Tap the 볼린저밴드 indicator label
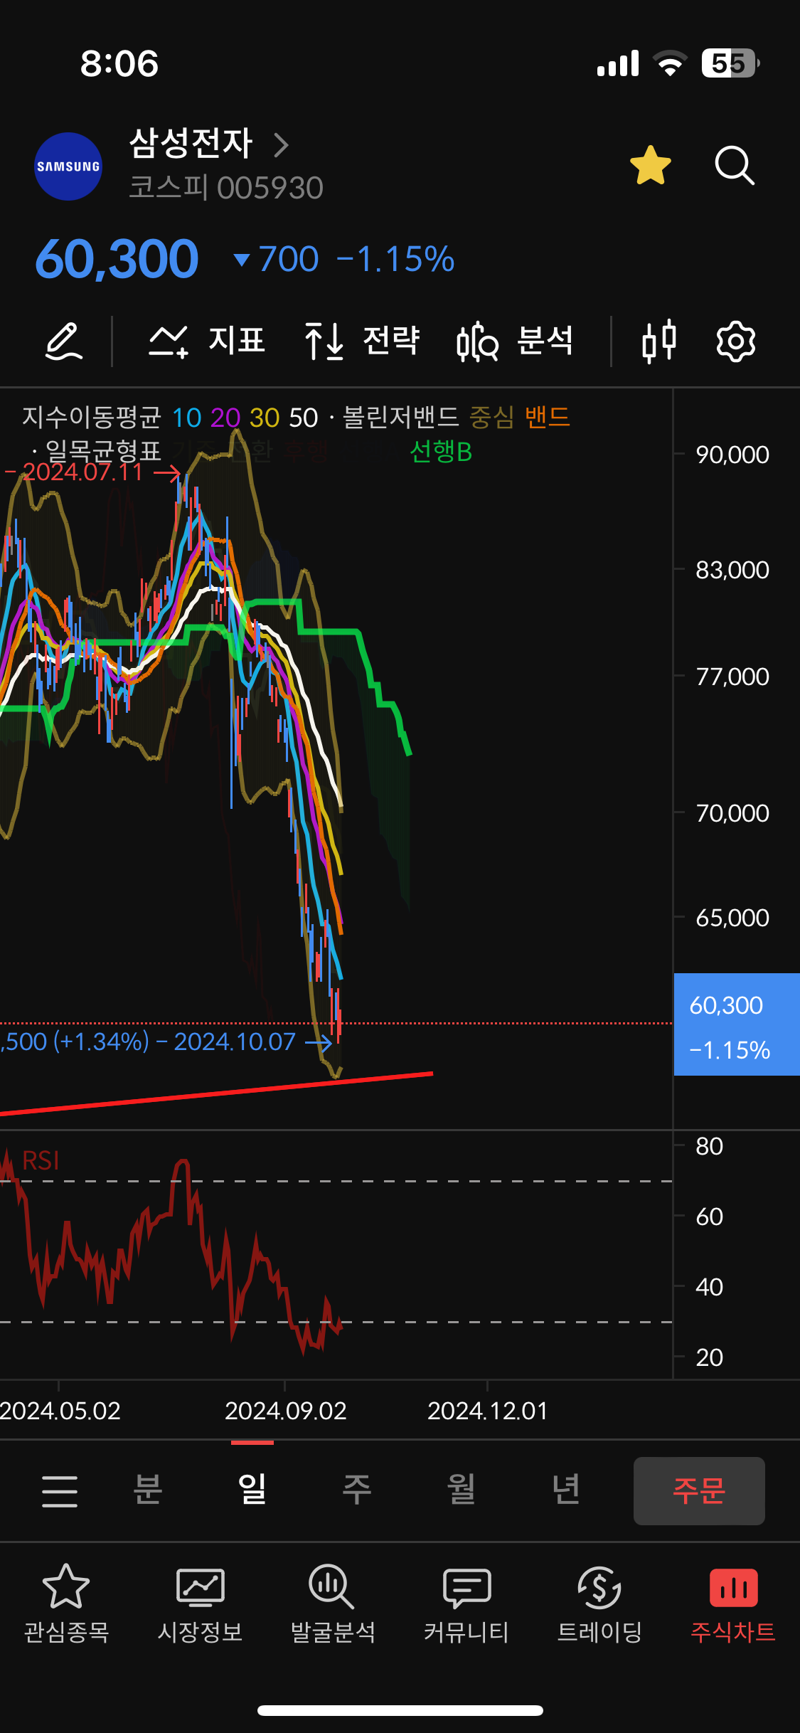 (x=401, y=418)
